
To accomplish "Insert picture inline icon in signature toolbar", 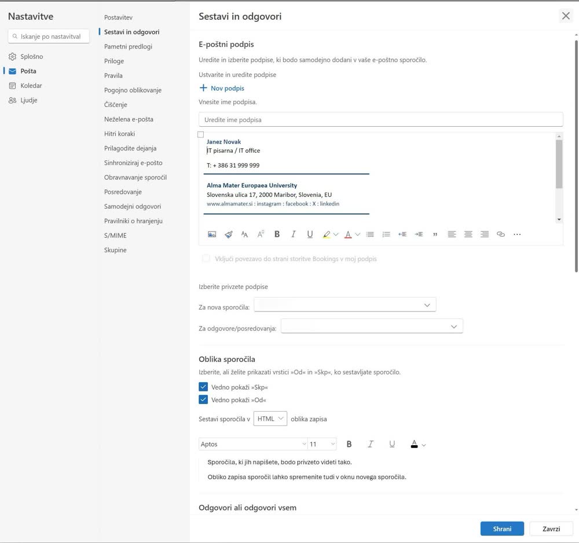I will tap(212, 234).
